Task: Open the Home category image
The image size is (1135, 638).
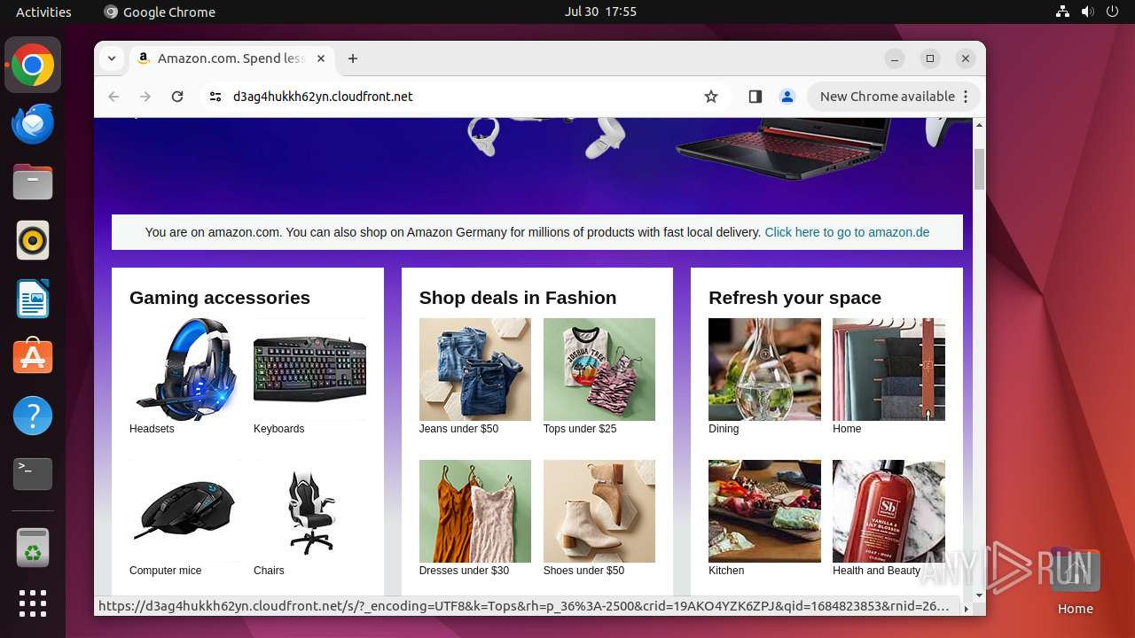Action: point(888,370)
